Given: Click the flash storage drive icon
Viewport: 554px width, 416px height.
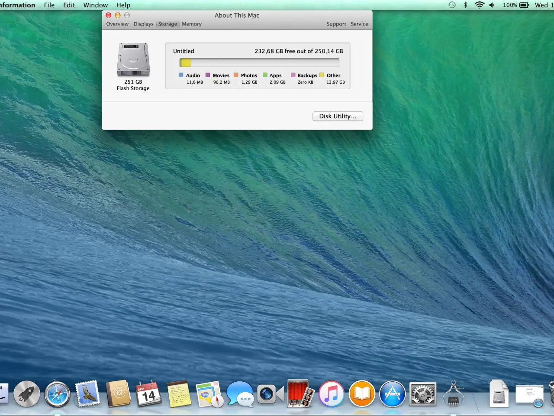Looking at the screenshot, I should tap(133, 59).
